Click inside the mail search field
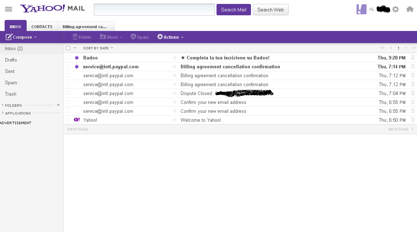Viewport: 417px width, 232px height. [154, 10]
